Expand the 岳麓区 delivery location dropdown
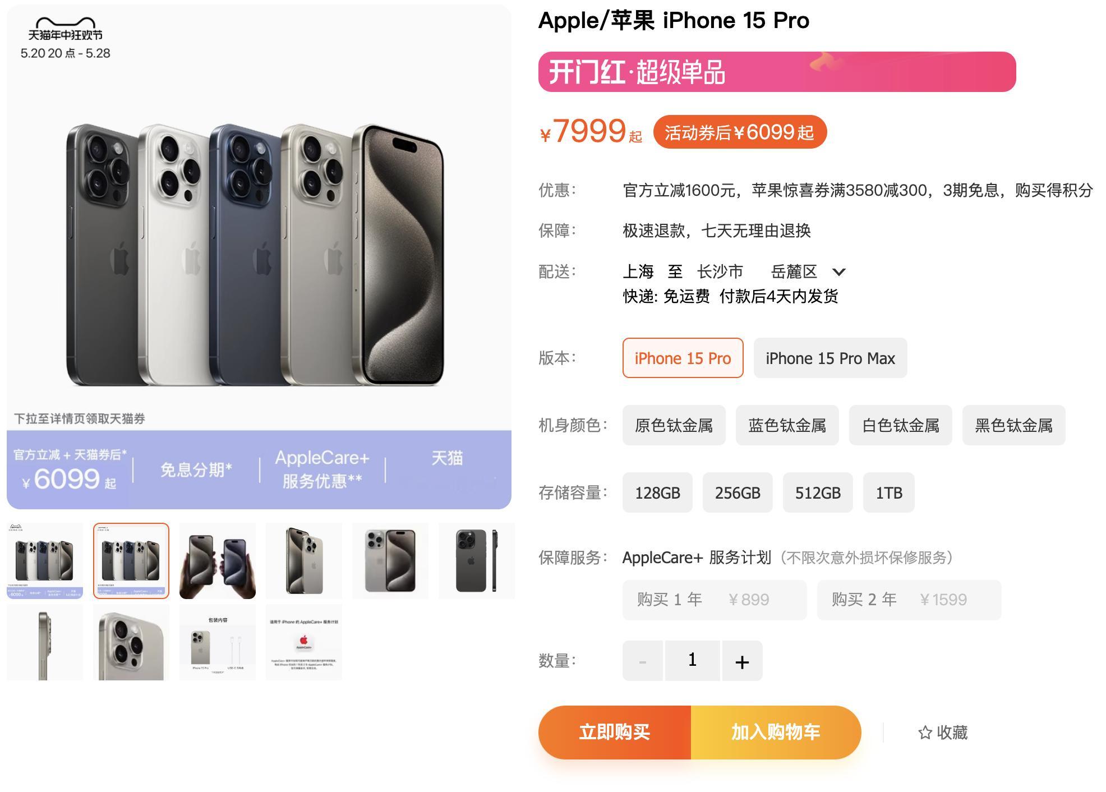This screenshot has height=792, width=1106. [838, 272]
